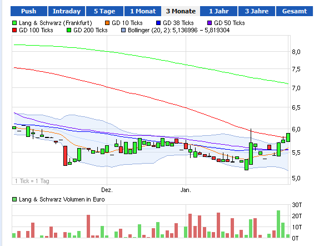Click the tallest green volume bar

point(278,224)
